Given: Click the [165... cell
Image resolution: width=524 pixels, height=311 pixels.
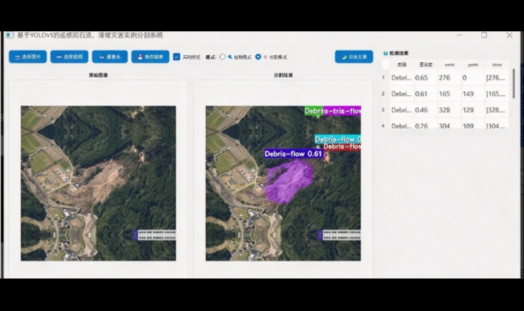Looking at the screenshot, I should pyautogui.click(x=497, y=93).
